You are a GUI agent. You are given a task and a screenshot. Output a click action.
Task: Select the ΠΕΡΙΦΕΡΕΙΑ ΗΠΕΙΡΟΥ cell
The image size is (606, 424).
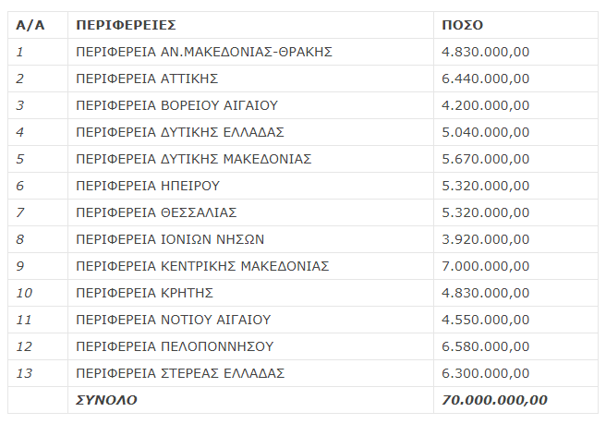click(251, 186)
